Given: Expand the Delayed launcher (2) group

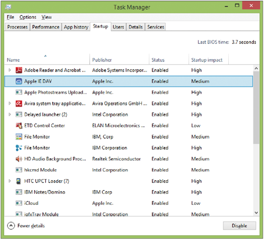Looking at the screenshot, I should click(9, 114).
